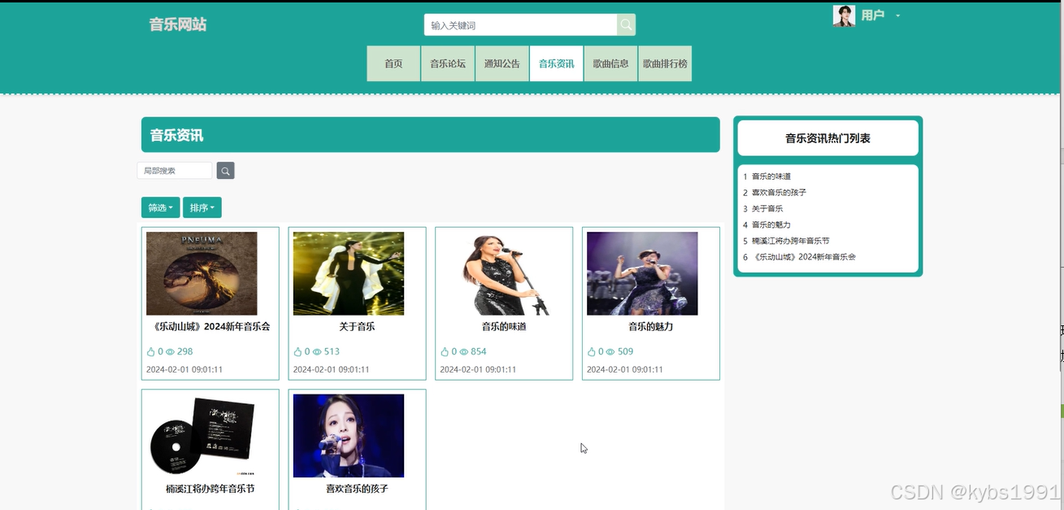Screen dimensions: 1064x510
Task: Click like icon on 音乐的魅力 card
Action: coord(592,352)
